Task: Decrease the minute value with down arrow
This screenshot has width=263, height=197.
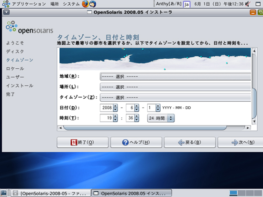Action: click(137, 120)
